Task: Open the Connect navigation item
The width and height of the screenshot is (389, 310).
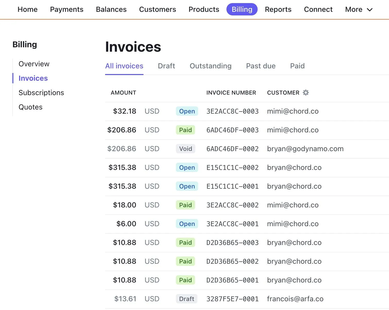Action: pyautogui.click(x=318, y=10)
